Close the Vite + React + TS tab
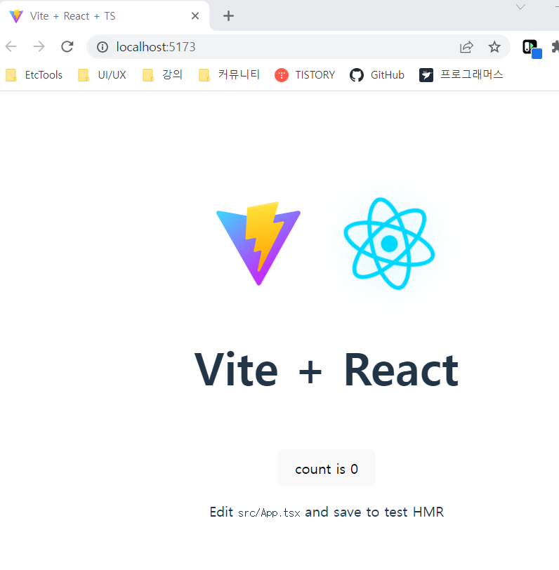Image resolution: width=559 pixels, height=570 pixels. [195, 15]
